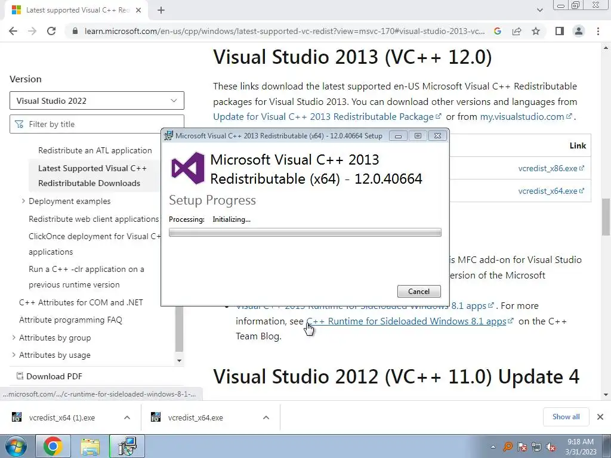Open Action Center flag tray icon
611x458 pixels.
522,447
